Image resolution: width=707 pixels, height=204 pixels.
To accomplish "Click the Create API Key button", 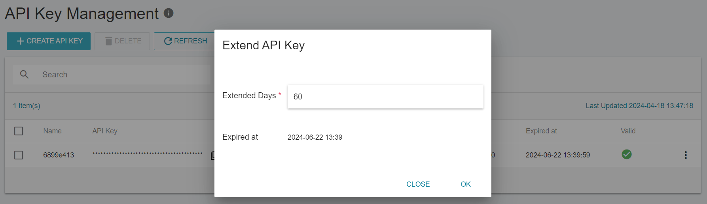I will (x=49, y=41).
